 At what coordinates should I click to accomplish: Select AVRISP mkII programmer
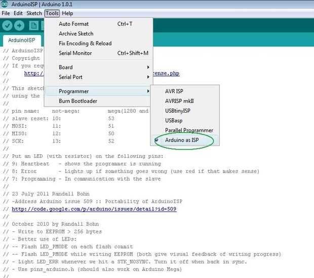185,101
